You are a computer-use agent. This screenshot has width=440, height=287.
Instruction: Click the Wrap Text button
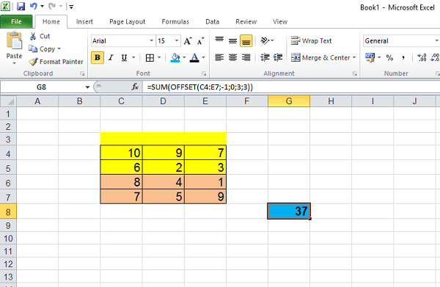tap(311, 40)
